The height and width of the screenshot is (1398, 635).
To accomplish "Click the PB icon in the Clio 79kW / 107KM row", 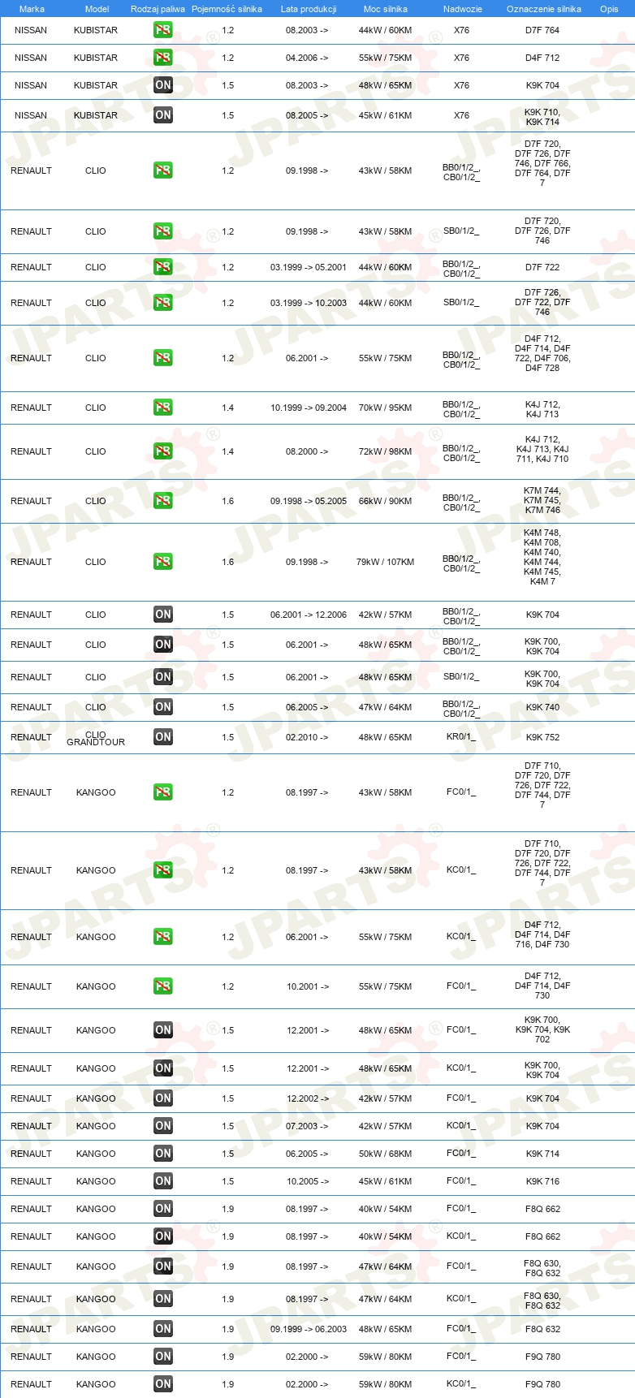I will coord(163,562).
